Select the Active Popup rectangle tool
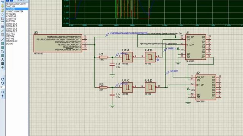Viewport: 243px width, 136px height. (x=2, y=23)
